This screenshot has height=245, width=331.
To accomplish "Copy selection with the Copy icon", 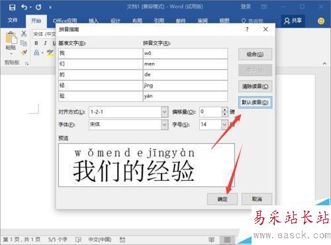I will [x=24, y=43].
